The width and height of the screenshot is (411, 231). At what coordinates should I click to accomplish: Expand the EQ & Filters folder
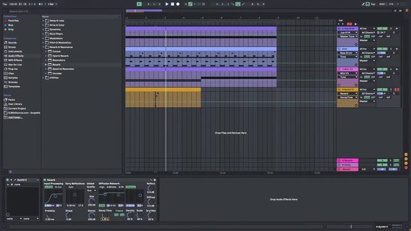(43, 34)
